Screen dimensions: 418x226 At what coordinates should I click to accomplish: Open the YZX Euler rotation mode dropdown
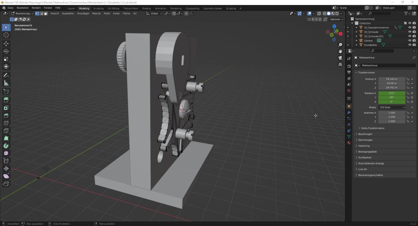pos(392,107)
